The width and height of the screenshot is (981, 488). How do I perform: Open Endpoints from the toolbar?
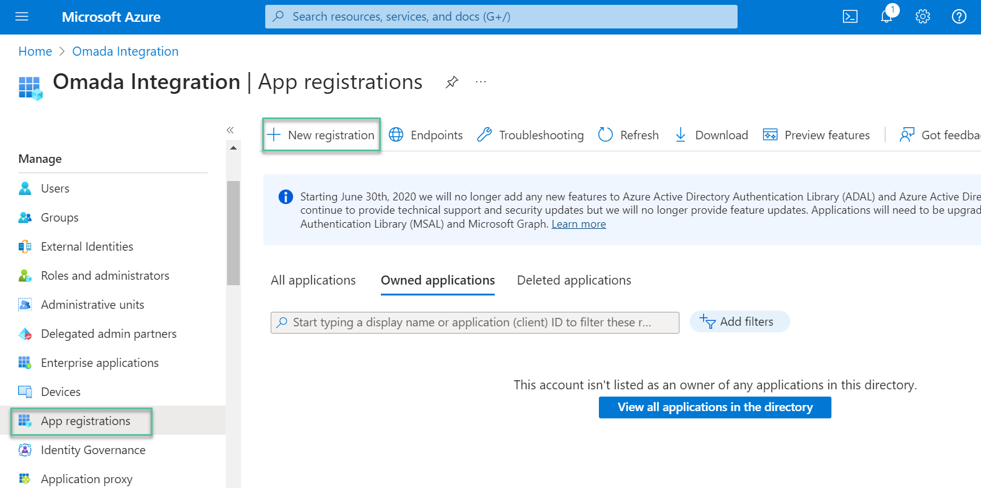(x=426, y=135)
